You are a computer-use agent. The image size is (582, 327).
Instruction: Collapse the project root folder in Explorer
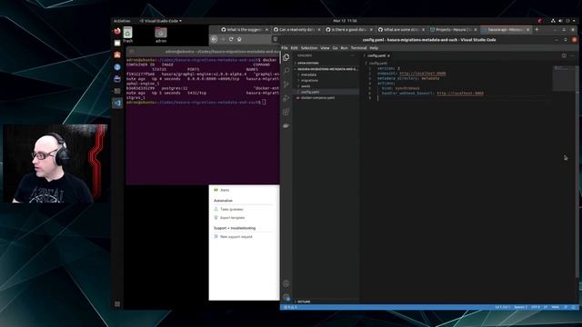click(326, 69)
